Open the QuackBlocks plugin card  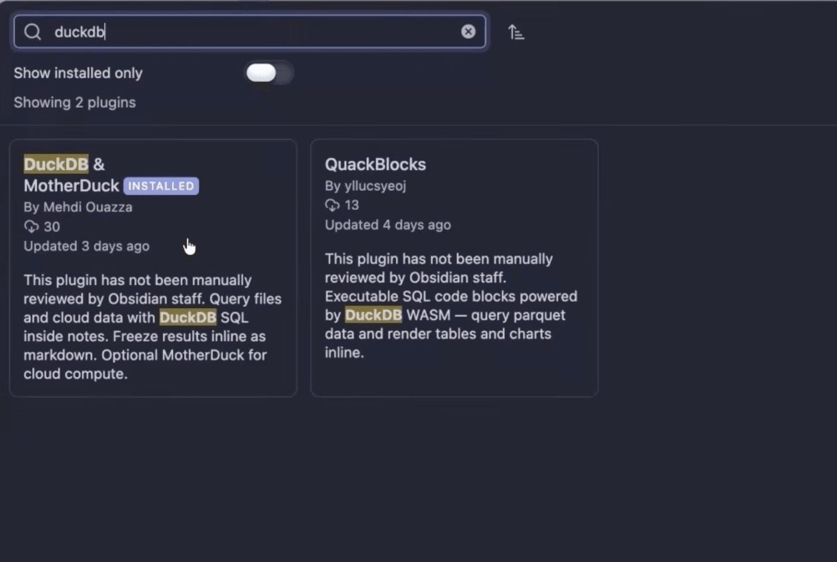[454, 268]
